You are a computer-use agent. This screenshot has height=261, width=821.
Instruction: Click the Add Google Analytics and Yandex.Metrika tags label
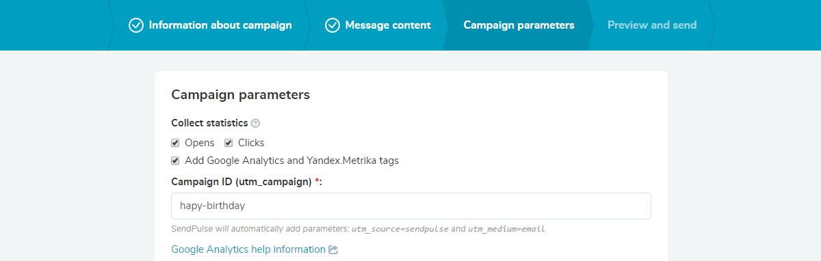tap(291, 161)
